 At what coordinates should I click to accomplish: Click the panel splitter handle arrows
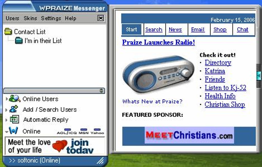101,91
